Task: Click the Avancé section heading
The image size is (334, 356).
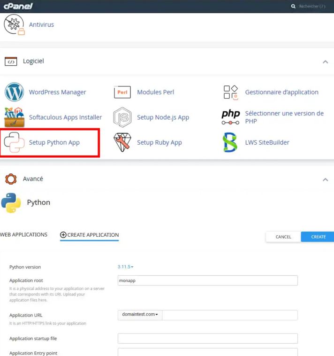Action: click(33, 178)
